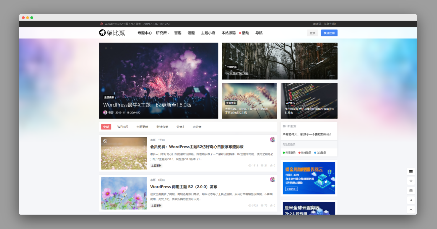The height and width of the screenshot is (229, 437).
Task: Toggle dark mode with the lightbulb sidebar icon
Action: coord(411,181)
